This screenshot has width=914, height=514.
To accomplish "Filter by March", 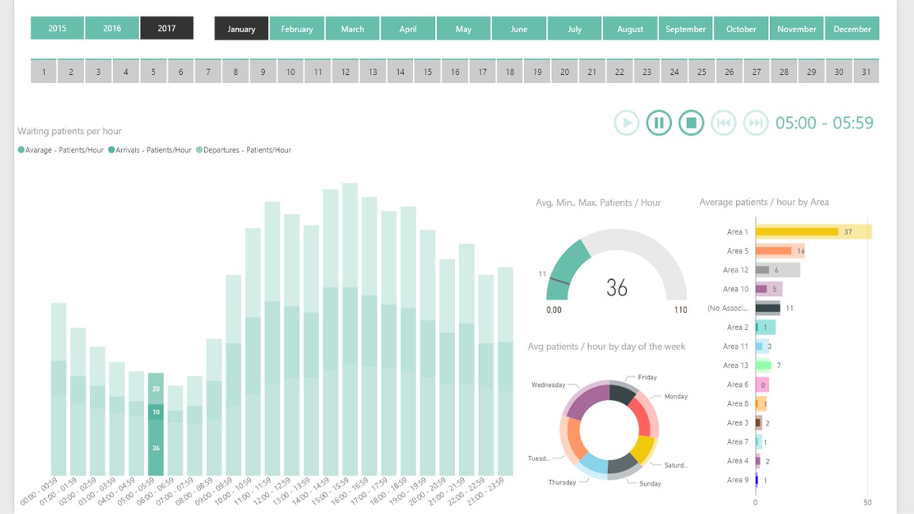I will (353, 29).
